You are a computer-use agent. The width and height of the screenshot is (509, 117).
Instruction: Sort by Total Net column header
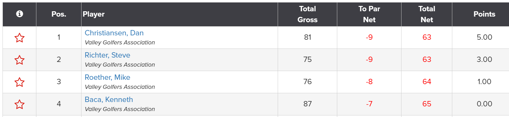pyautogui.click(x=427, y=14)
